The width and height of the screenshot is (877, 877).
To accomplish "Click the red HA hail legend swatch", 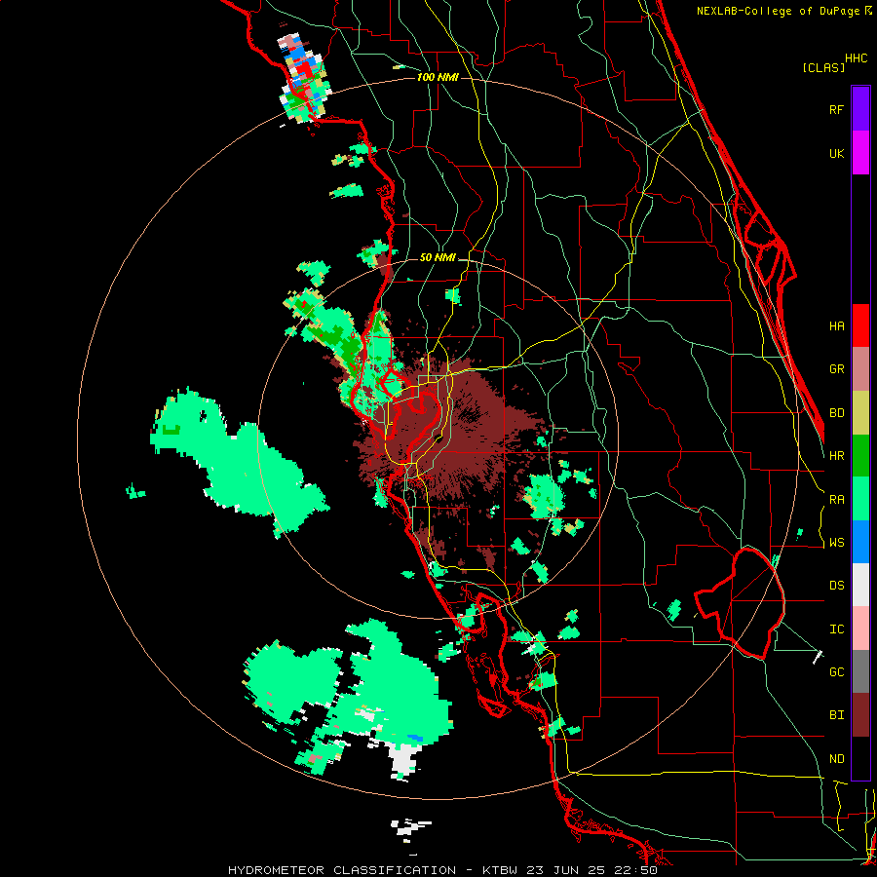I will click(x=860, y=325).
